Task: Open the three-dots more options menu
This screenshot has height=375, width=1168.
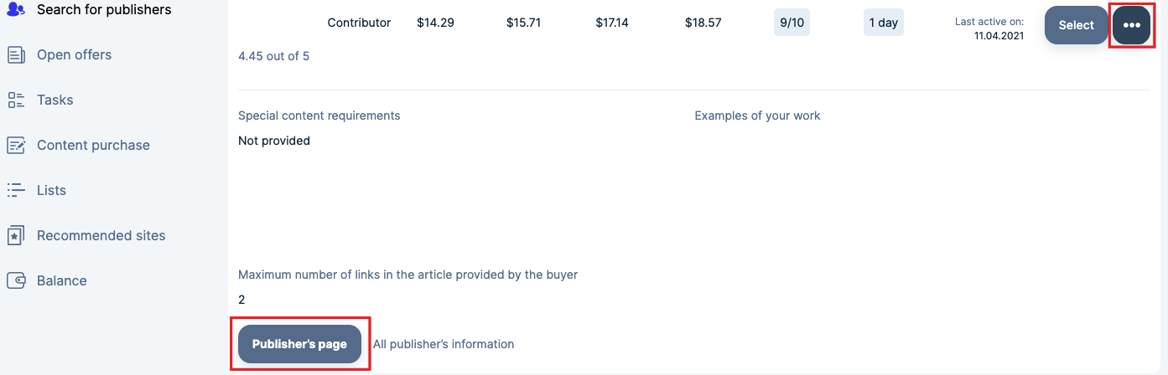Action: 1131,25
